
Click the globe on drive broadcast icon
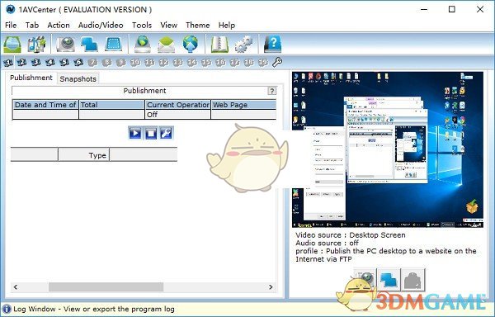tap(143, 45)
